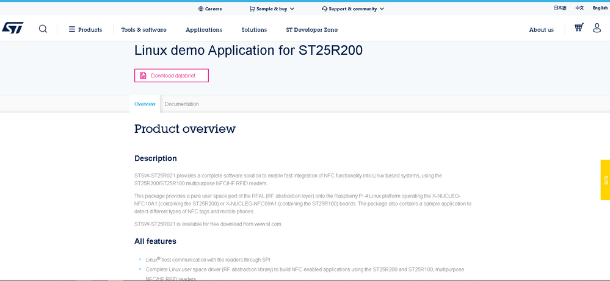The image size is (610, 281).
Task: Open the search magnifier icon
Action: 43,29
